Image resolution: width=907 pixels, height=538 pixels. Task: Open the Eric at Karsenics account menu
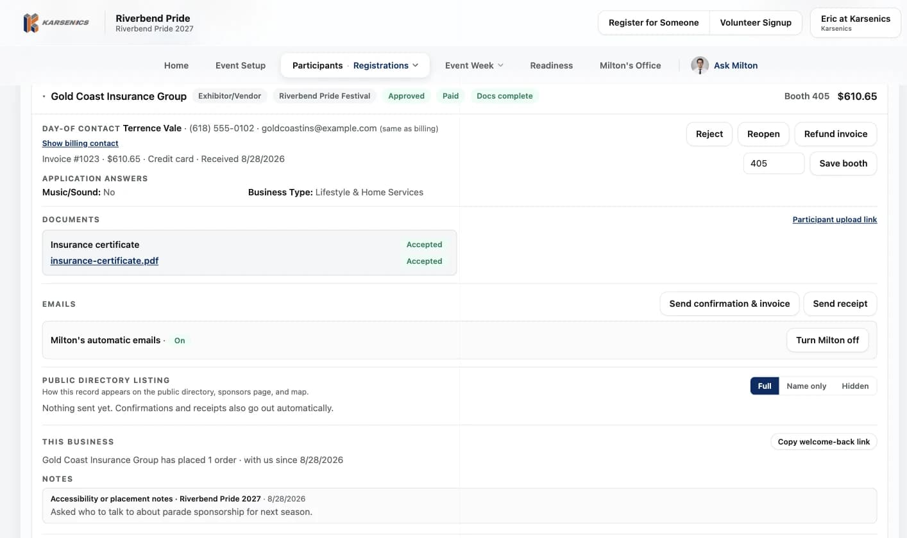coord(856,23)
